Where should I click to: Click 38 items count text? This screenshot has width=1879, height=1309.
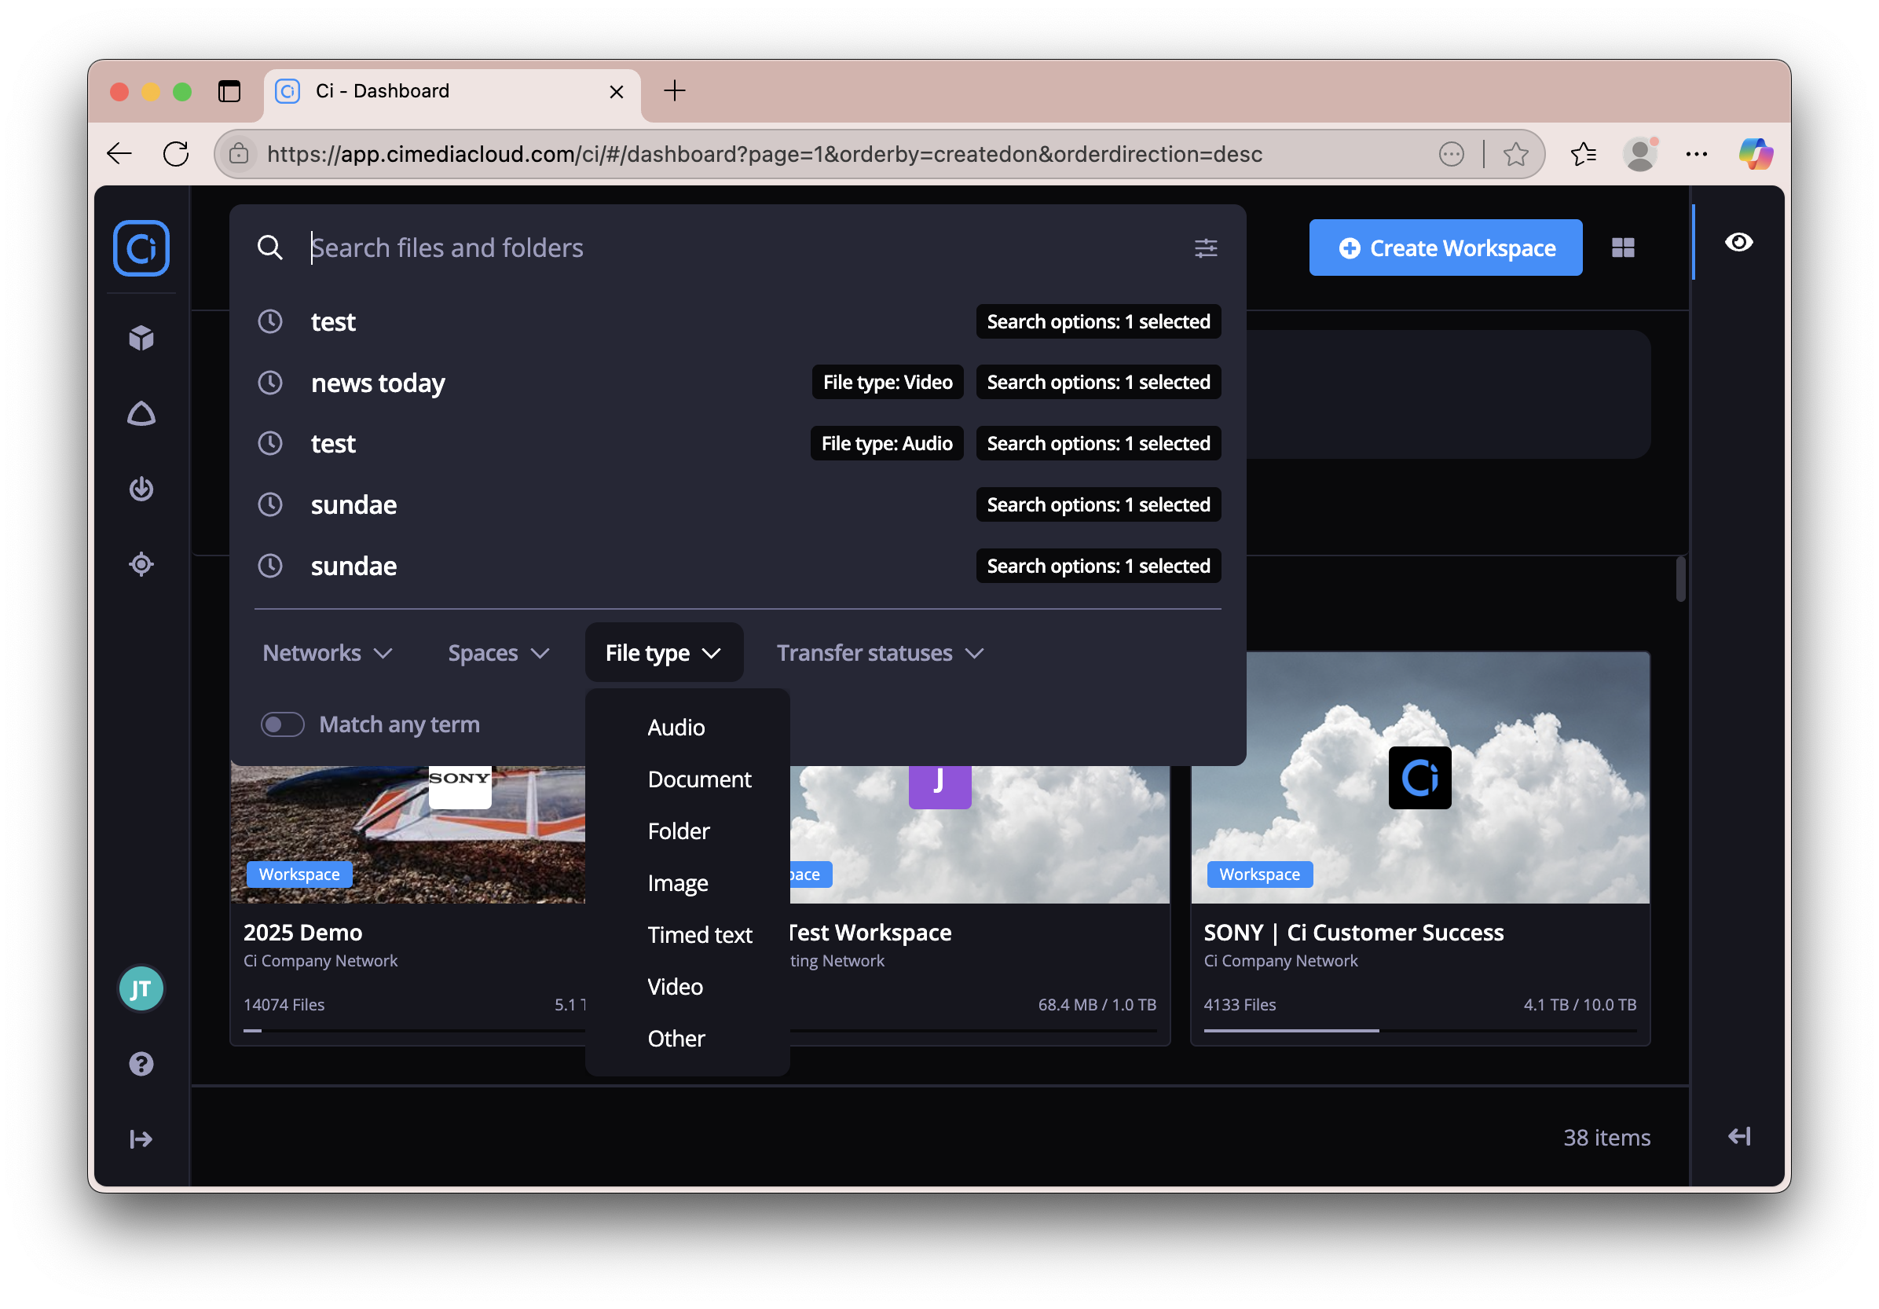[x=1606, y=1137]
